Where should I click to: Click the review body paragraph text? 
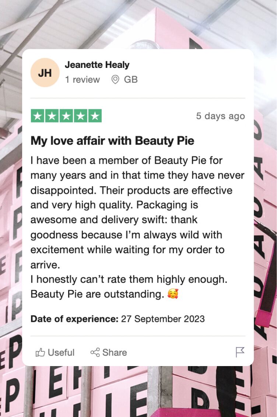(137, 220)
